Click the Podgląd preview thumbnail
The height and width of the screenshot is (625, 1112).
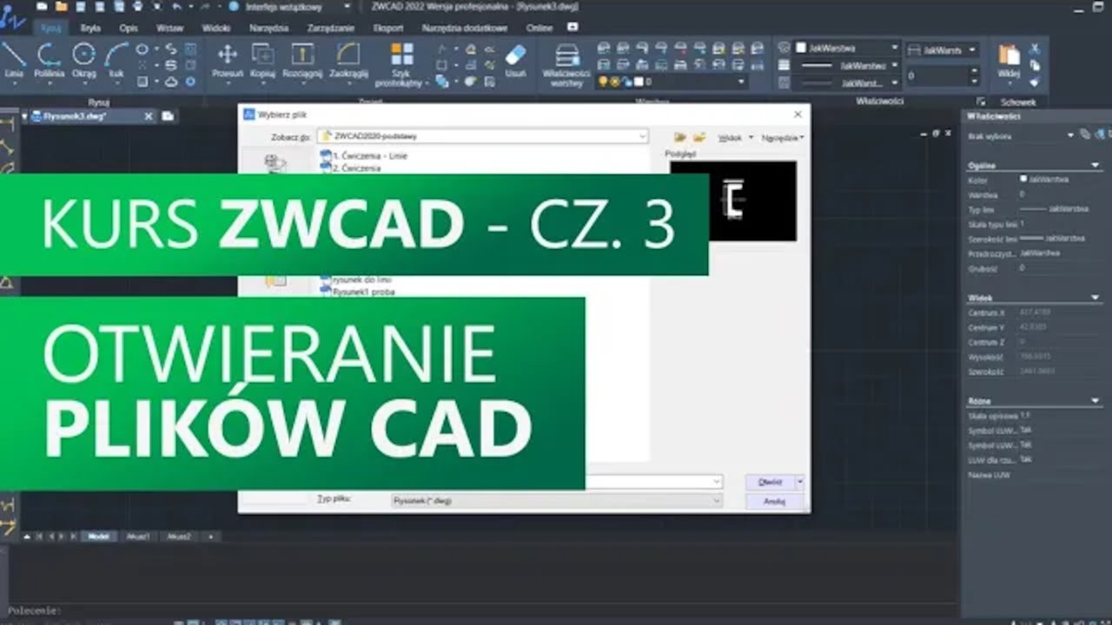point(733,201)
